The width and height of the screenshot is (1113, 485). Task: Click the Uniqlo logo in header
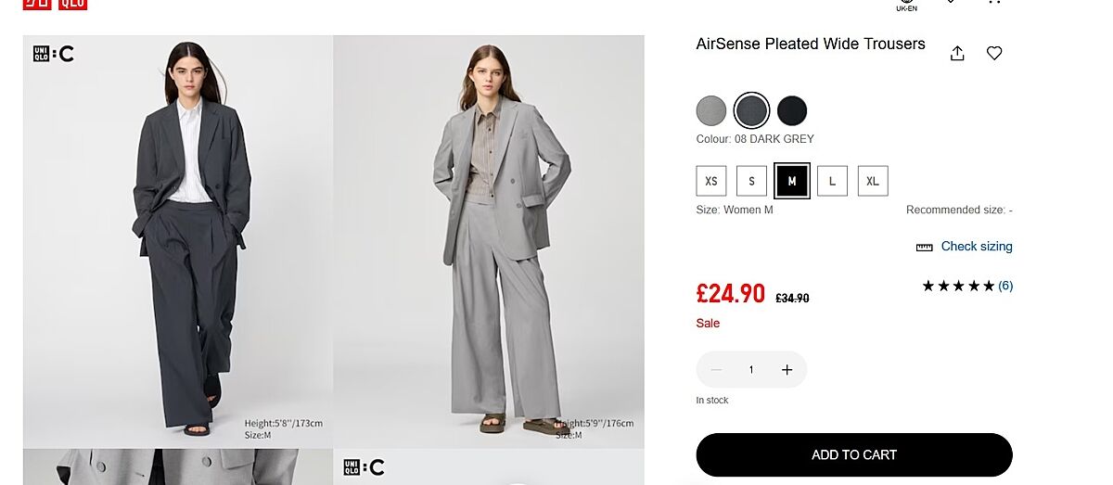(x=55, y=4)
